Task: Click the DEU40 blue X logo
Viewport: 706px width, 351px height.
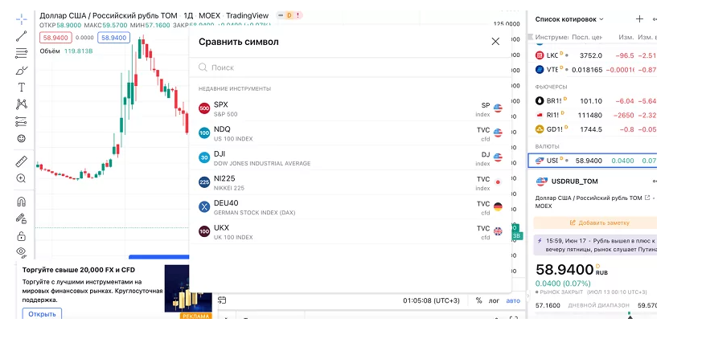Action: coord(204,207)
